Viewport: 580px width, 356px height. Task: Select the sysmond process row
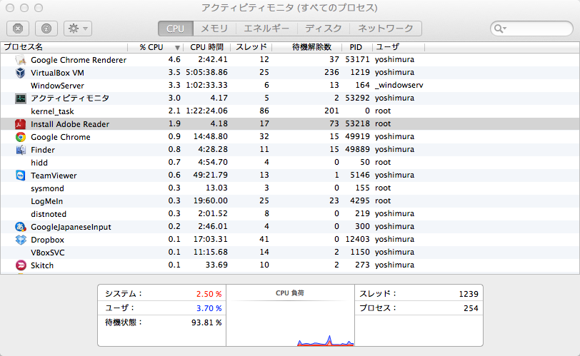(290, 188)
